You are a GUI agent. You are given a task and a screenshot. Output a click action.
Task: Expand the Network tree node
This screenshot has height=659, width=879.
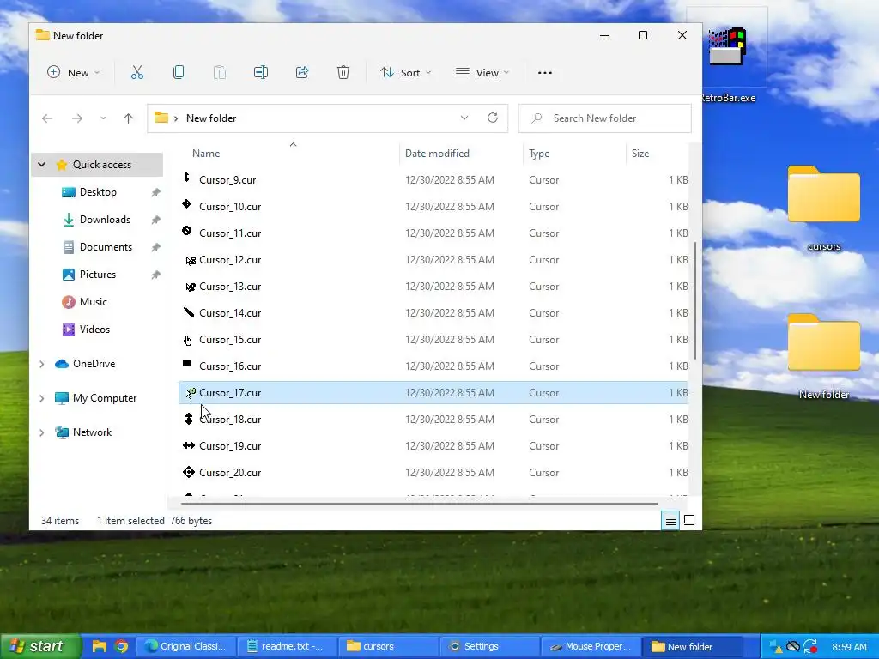[x=41, y=432]
